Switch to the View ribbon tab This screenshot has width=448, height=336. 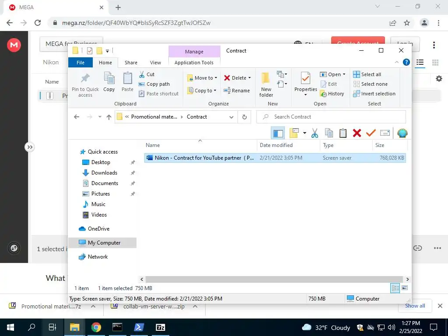point(155,63)
